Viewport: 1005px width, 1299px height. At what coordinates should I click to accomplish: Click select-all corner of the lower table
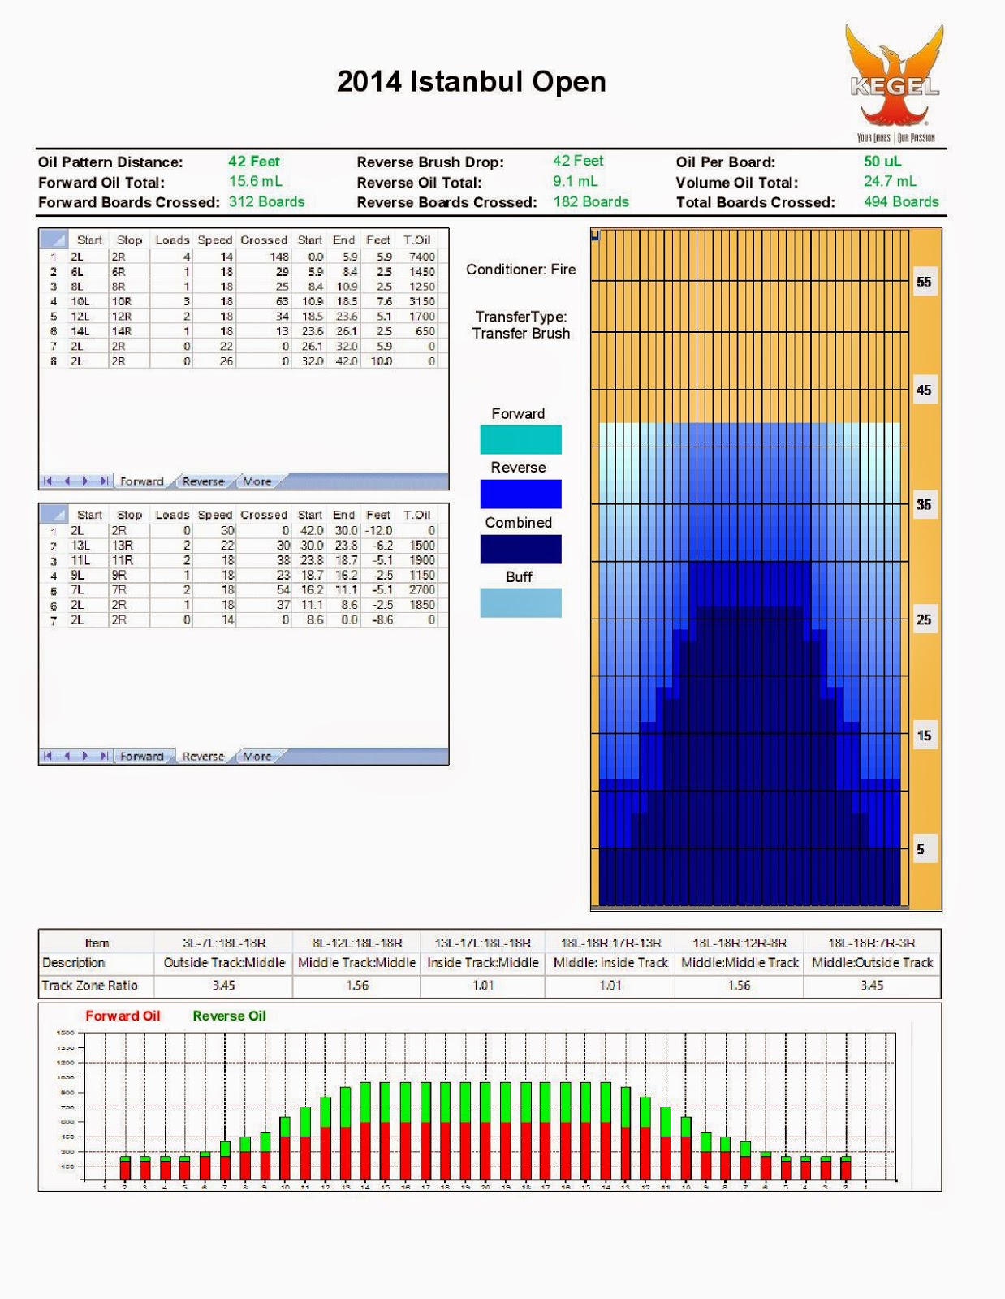(54, 515)
